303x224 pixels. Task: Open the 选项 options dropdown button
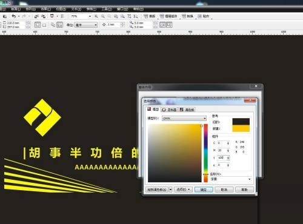183,189
